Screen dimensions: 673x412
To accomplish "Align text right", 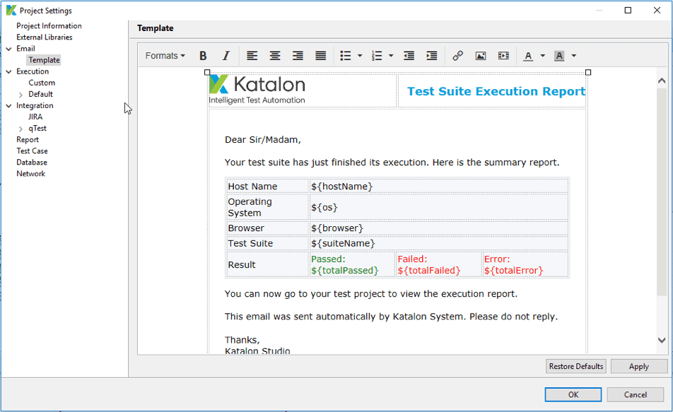I will click(x=298, y=56).
